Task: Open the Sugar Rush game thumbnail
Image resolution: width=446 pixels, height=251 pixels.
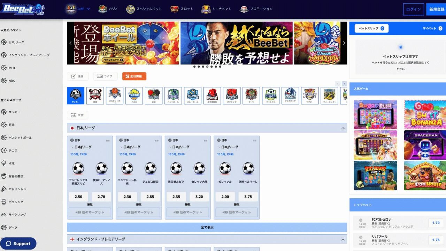Action: 375,115
